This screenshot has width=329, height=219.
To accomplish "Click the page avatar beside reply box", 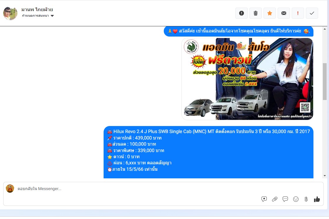I will pos(10,189).
